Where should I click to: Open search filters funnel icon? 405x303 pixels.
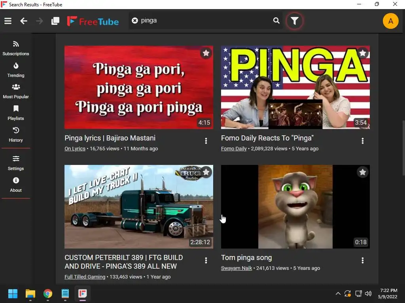294,21
